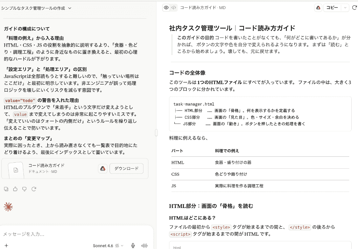Click the JS cell in the table
Screen dimensions: 358x249
point(174,186)
